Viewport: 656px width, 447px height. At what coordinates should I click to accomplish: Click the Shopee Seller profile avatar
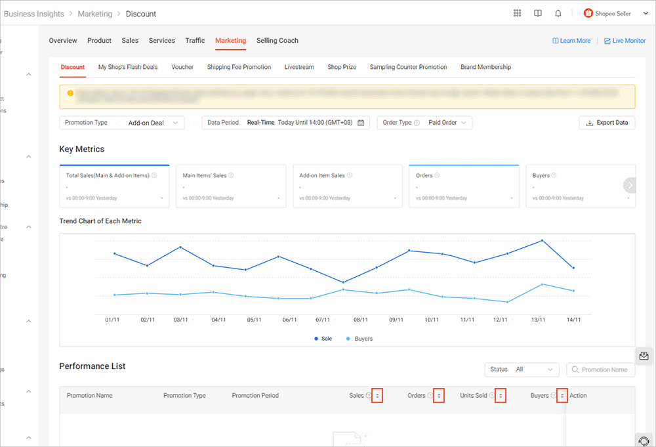click(x=587, y=12)
